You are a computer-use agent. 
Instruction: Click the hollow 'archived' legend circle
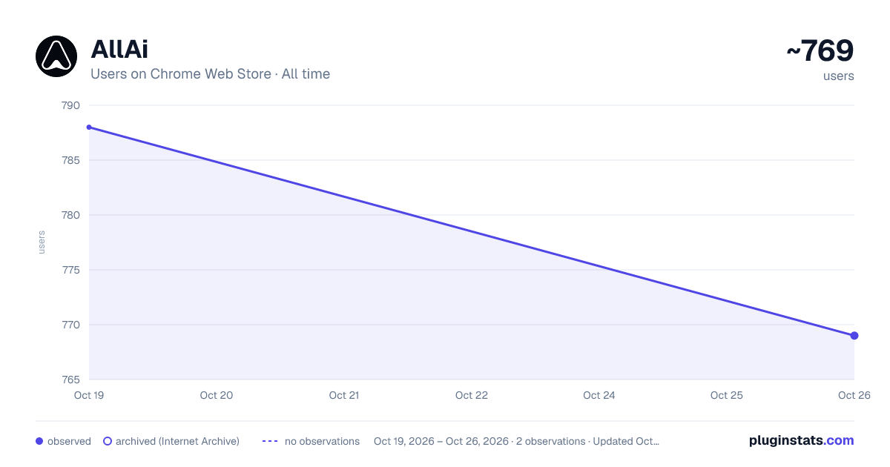coord(108,441)
